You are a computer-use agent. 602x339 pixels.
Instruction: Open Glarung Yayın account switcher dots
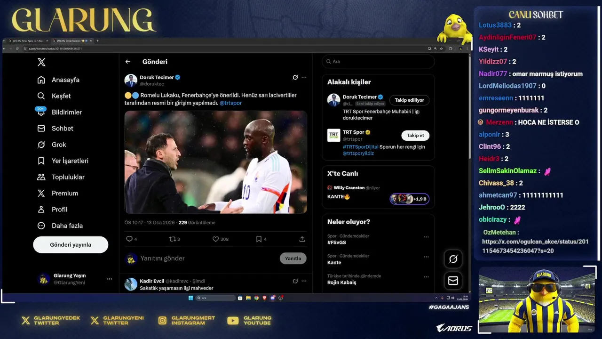click(x=110, y=279)
